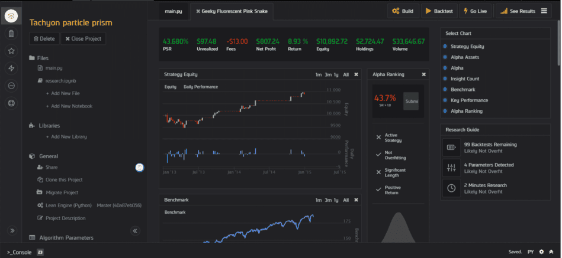Viewport: 562px width, 258px height.
Task: Switch to the main.py tab
Action: (174, 11)
